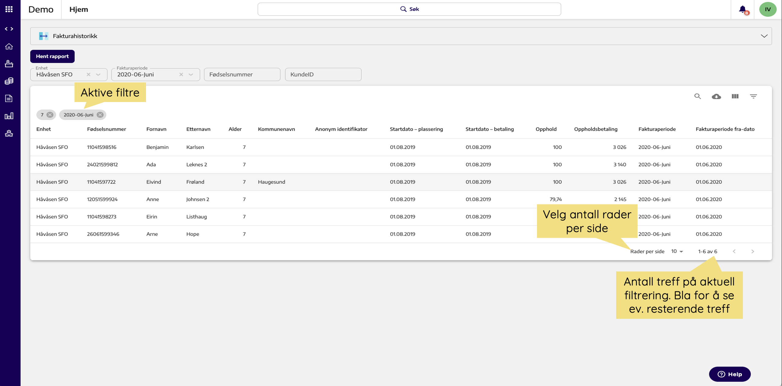Sort by Oppholdsbetaling column header
This screenshot has width=782, height=386.
(x=596, y=129)
